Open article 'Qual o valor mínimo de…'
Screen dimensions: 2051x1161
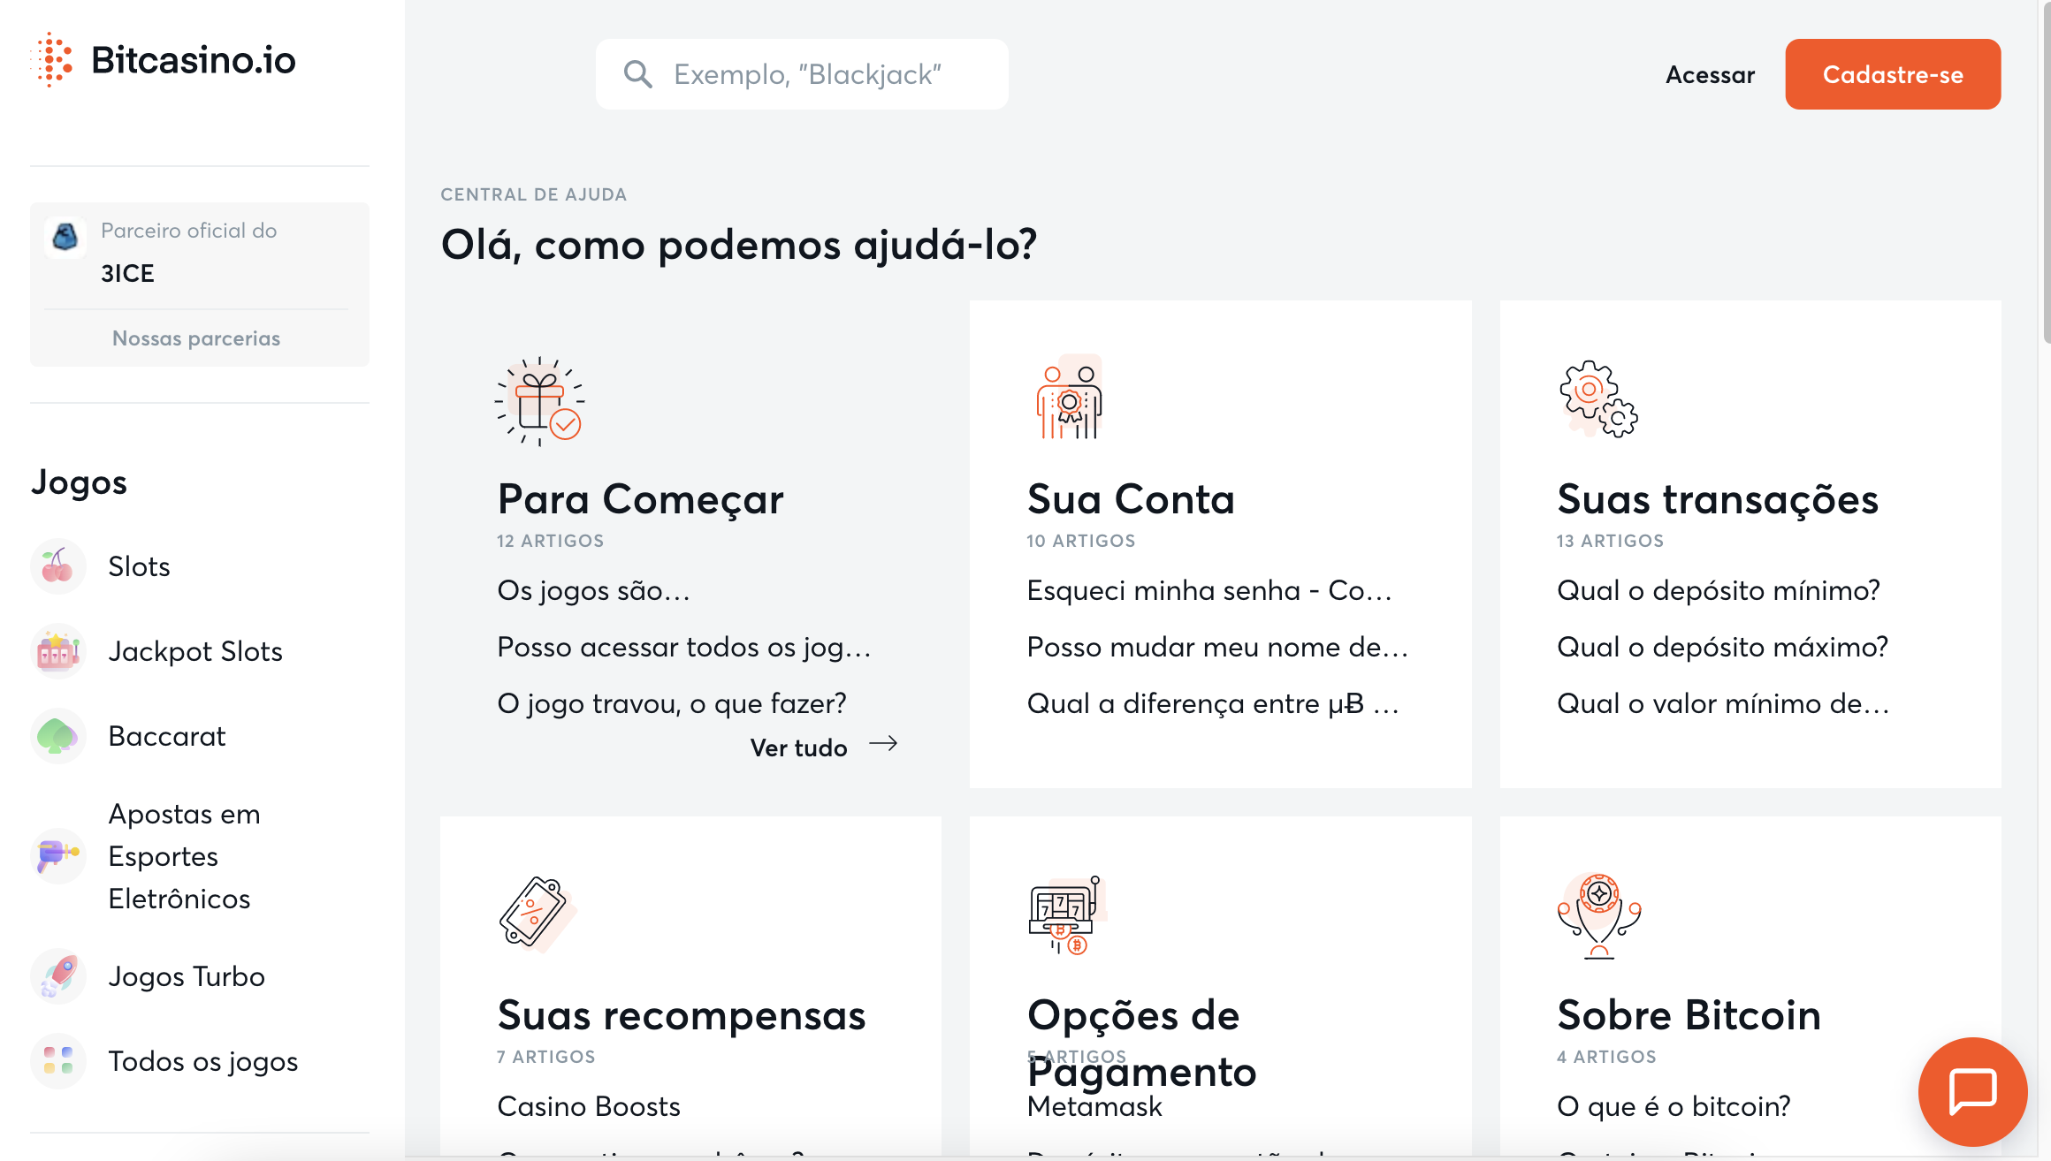click(x=1723, y=703)
